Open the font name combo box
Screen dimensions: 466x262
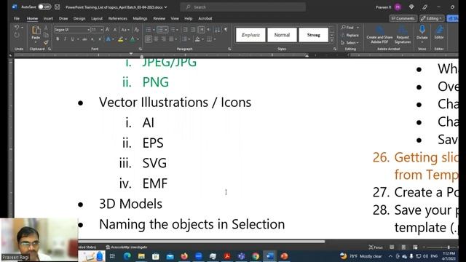coord(72,30)
